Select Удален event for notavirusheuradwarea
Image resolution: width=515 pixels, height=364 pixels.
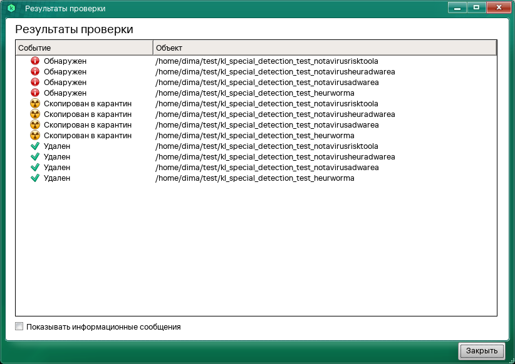(x=57, y=157)
